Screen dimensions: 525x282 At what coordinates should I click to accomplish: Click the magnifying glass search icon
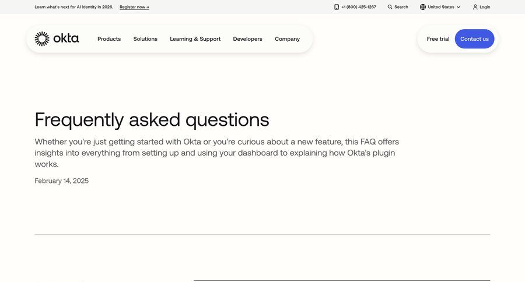point(390,7)
